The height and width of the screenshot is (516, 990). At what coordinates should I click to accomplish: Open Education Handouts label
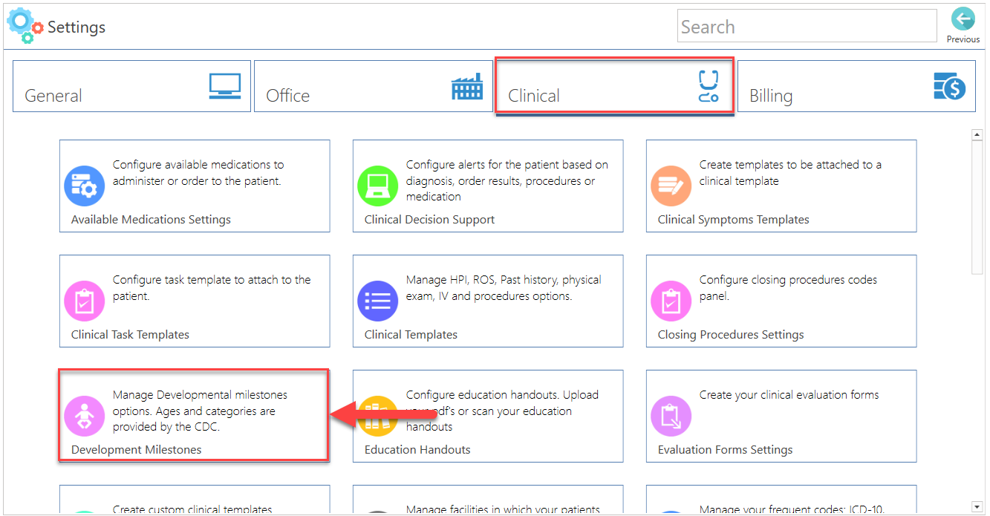(x=417, y=450)
